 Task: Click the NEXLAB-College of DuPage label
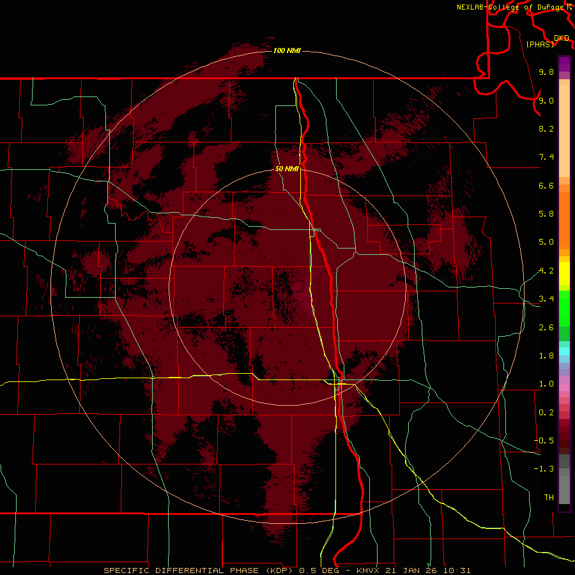click(x=512, y=7)
